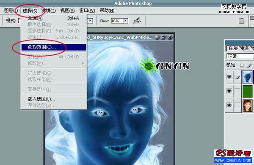Toggle lock transparent pixels checkbox
254x165 pixels.
[242, 65]
